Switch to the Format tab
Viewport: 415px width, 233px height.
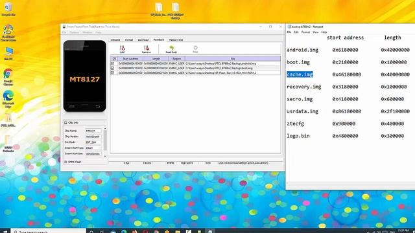tap(129, 40)
